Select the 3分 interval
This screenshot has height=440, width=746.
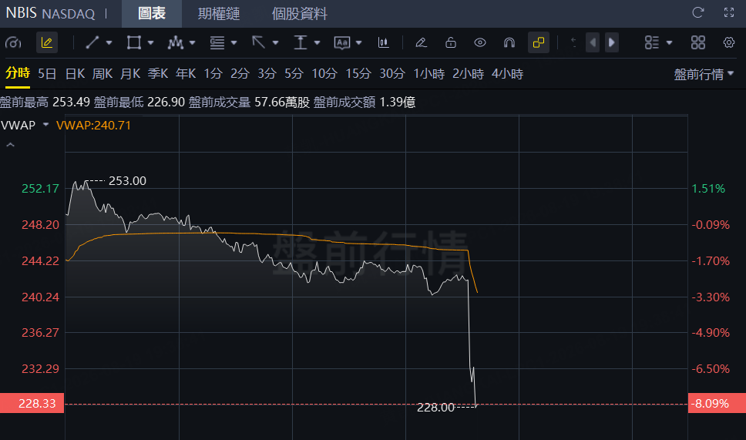267,74
